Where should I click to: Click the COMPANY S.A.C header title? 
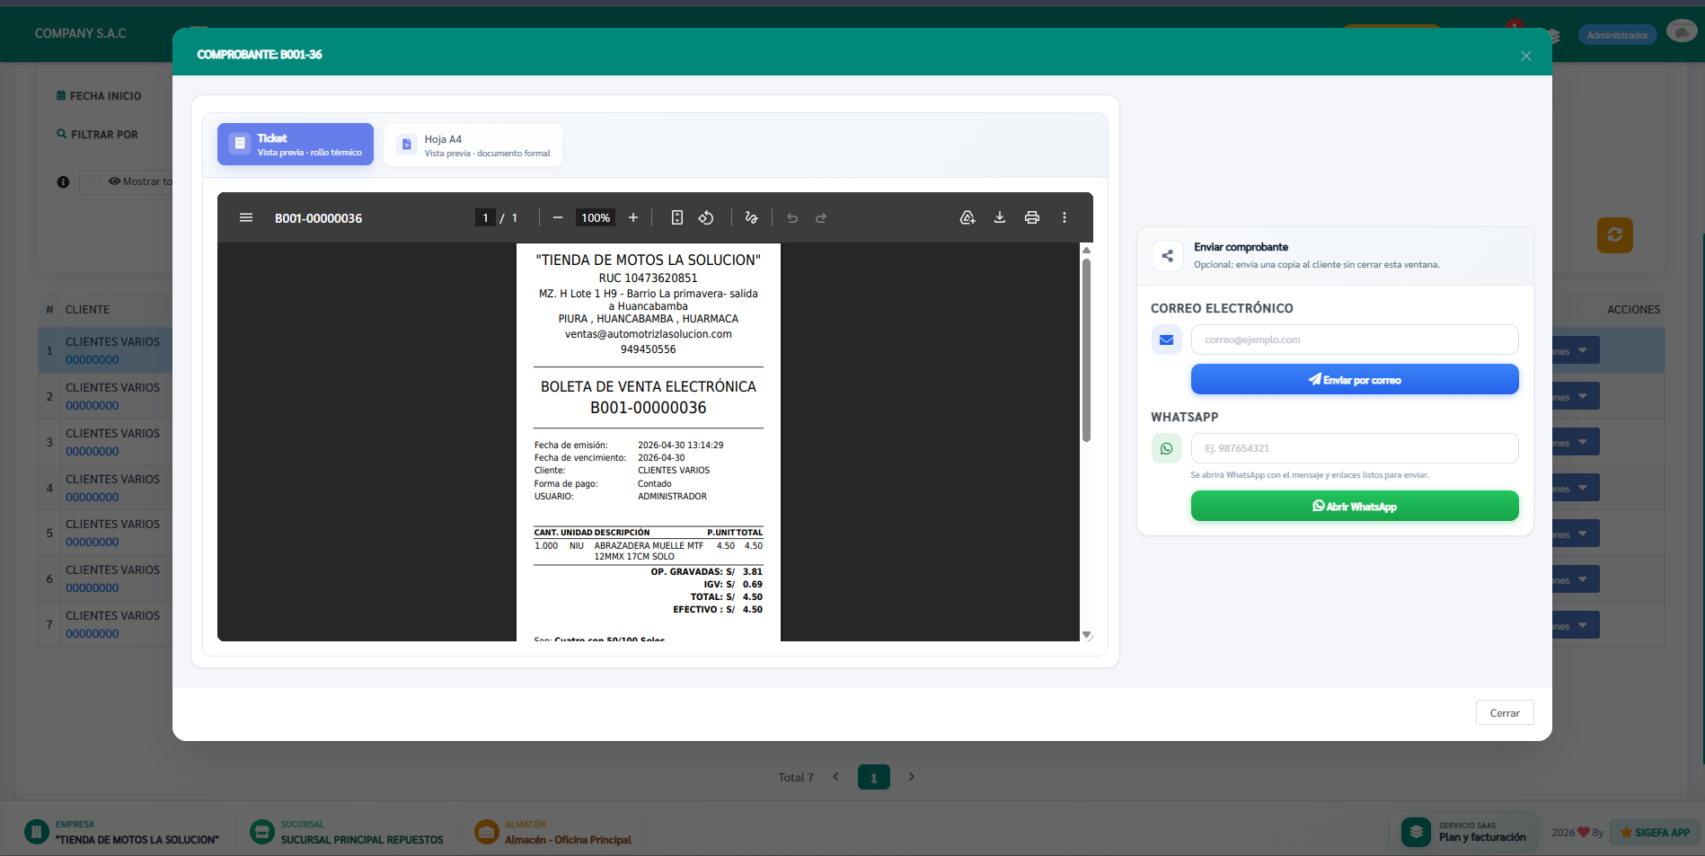click(81, 33)
